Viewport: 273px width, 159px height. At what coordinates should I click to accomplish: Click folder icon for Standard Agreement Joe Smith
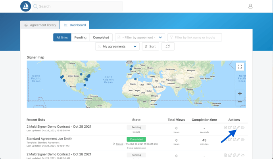click(x=242, y=139)
